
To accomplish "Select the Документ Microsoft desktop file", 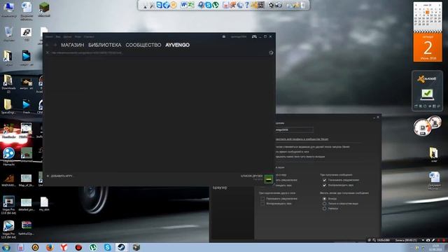I will point(434,181).
